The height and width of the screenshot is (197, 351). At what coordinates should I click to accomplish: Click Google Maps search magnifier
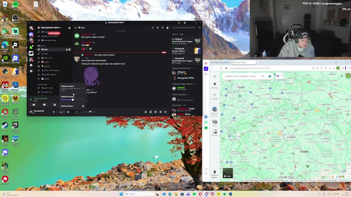point(263,76)
